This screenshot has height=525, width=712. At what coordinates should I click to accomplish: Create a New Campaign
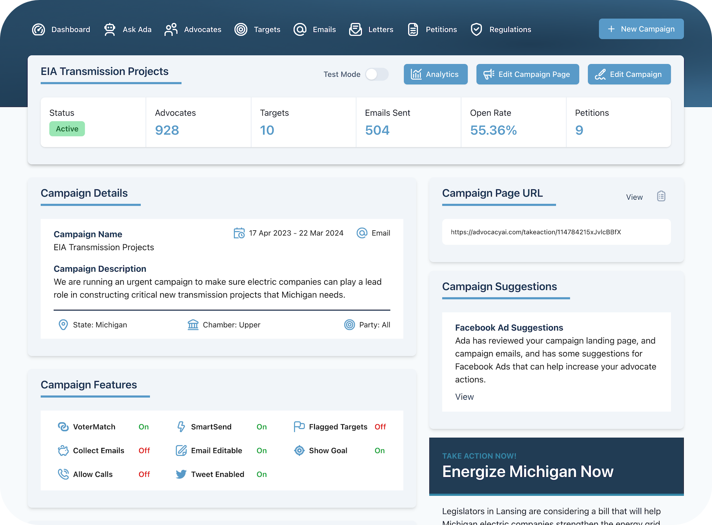tap(641, 29)
